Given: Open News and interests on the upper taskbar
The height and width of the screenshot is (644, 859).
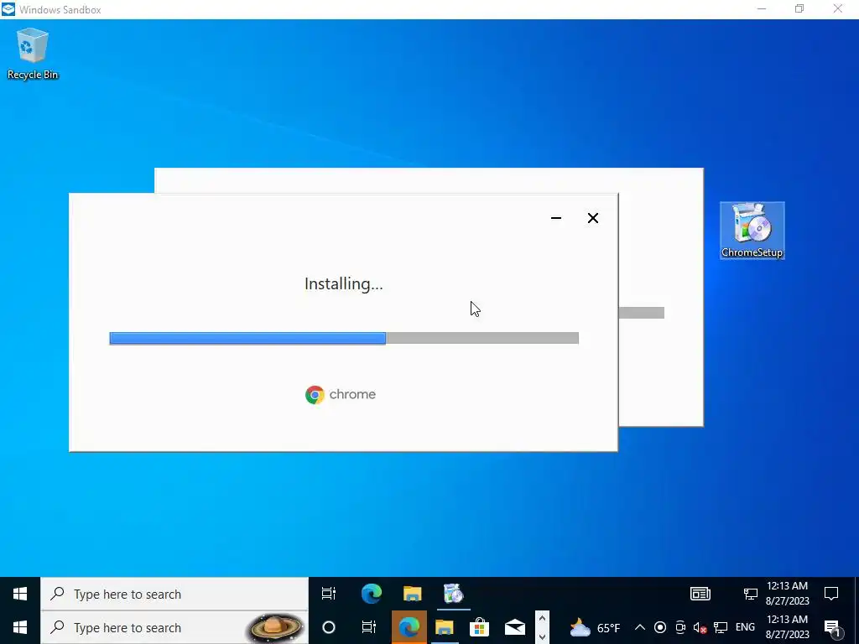Looking at the screenshot, I should point(700,594).
